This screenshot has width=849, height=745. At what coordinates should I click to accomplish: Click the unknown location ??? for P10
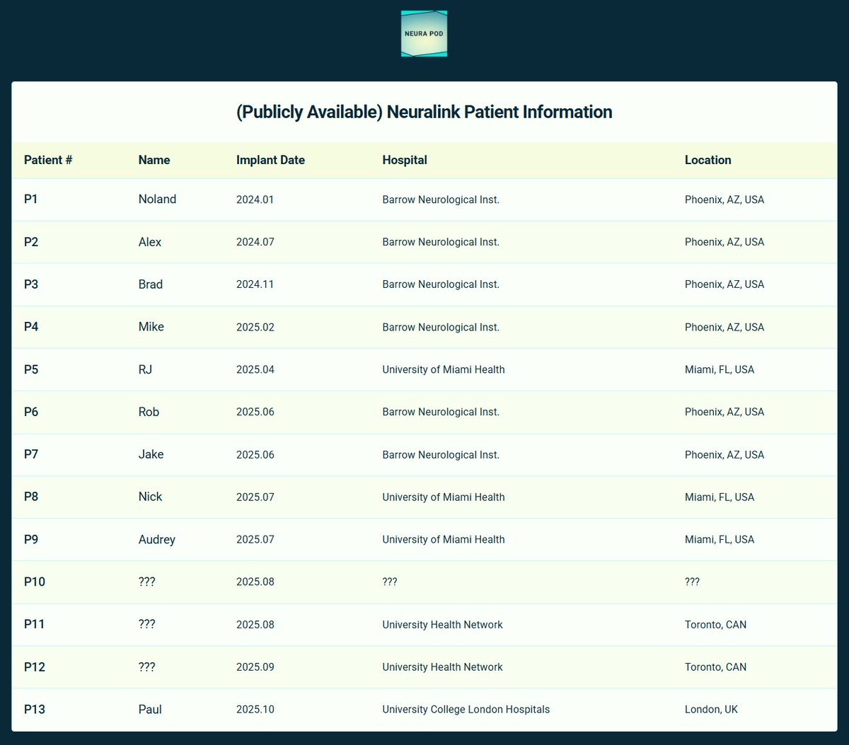pyautogui.click(x=692, y=582)
